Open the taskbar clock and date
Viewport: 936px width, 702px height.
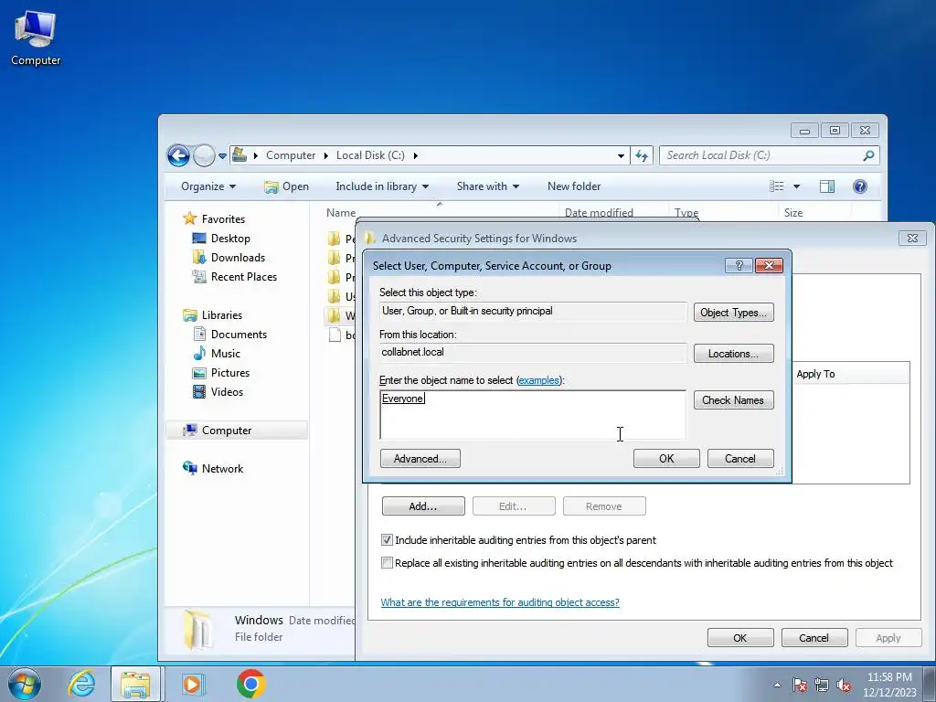coord(889,685)
